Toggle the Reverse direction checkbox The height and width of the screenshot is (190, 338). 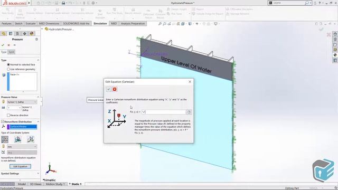(x=8, y=115)
